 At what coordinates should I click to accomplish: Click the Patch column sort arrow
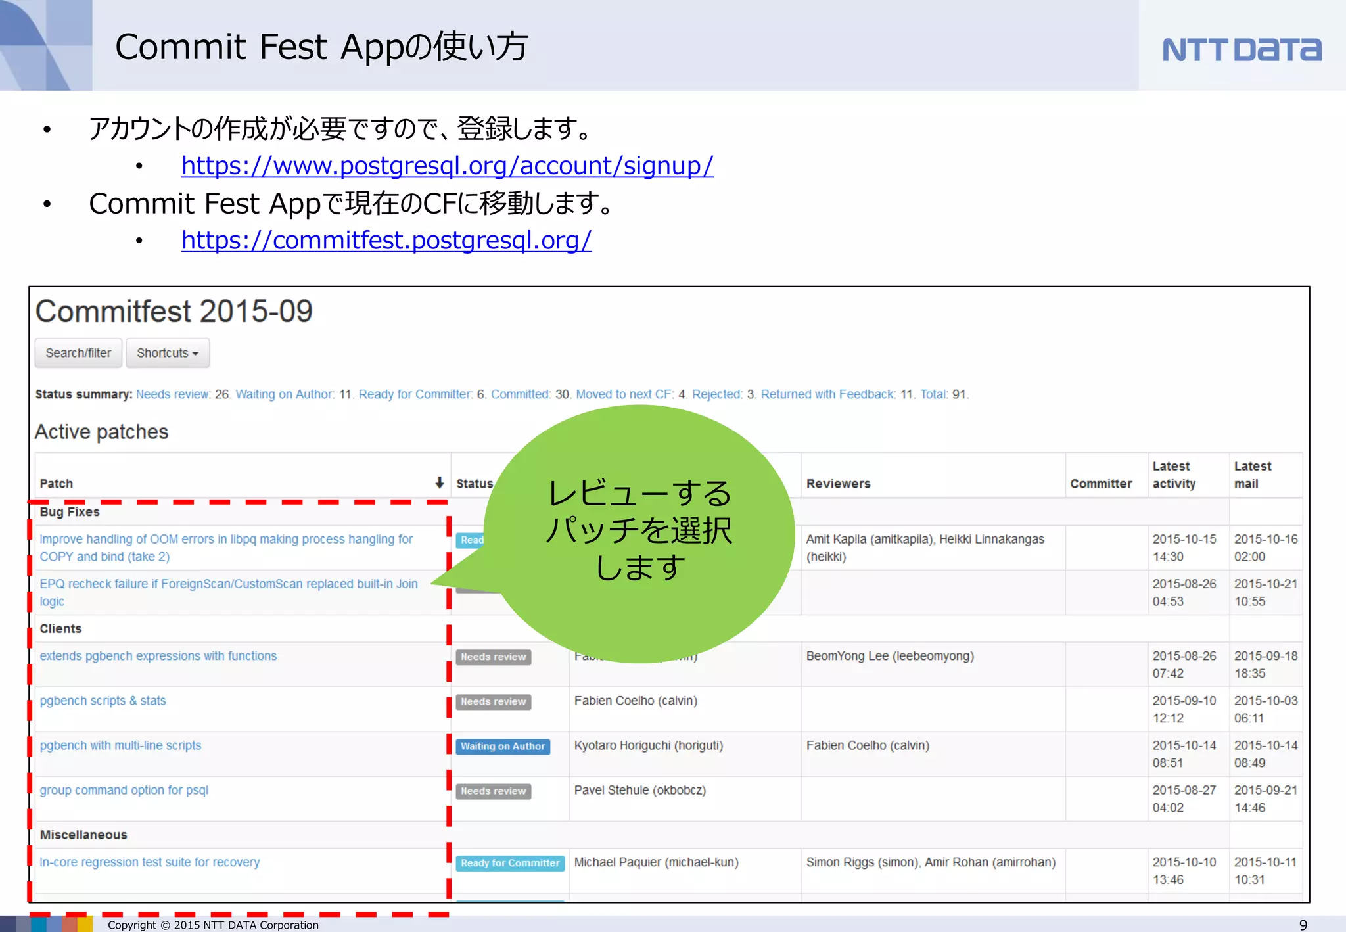(439, 483)
